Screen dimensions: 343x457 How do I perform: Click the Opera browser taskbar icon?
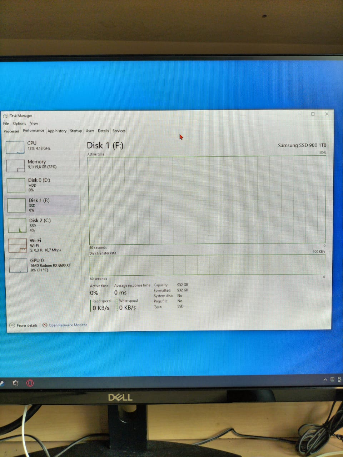click(30, 383)
